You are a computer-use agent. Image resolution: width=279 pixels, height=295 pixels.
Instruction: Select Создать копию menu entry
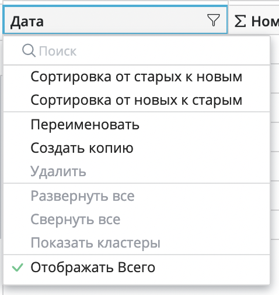[x=137, y=148]
